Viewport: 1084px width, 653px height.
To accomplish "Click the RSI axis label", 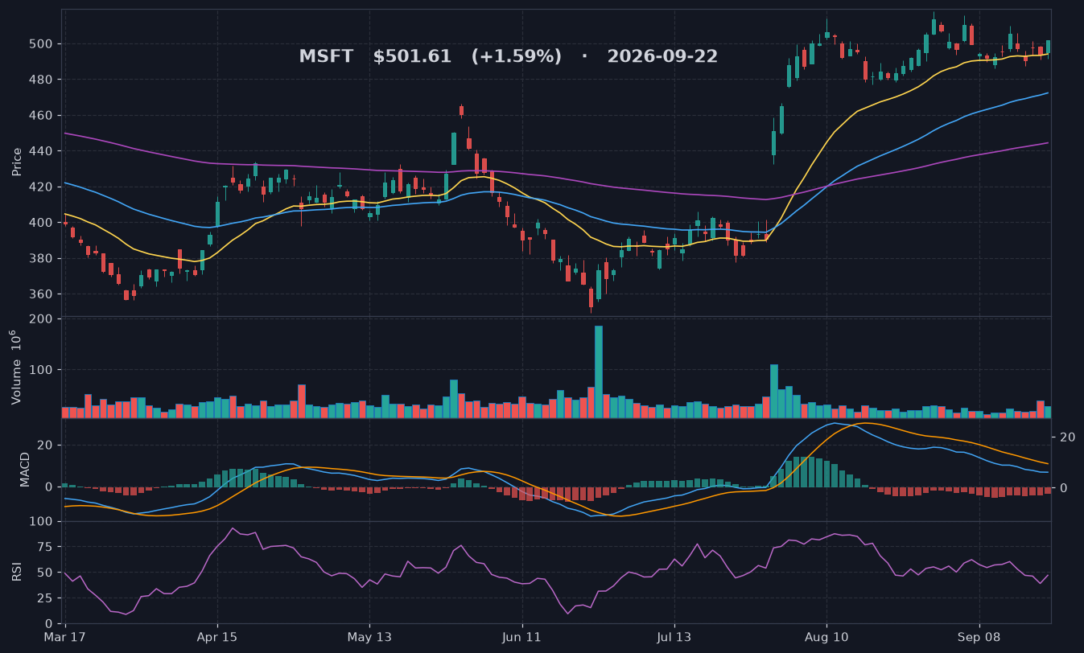I will (17, 572).
